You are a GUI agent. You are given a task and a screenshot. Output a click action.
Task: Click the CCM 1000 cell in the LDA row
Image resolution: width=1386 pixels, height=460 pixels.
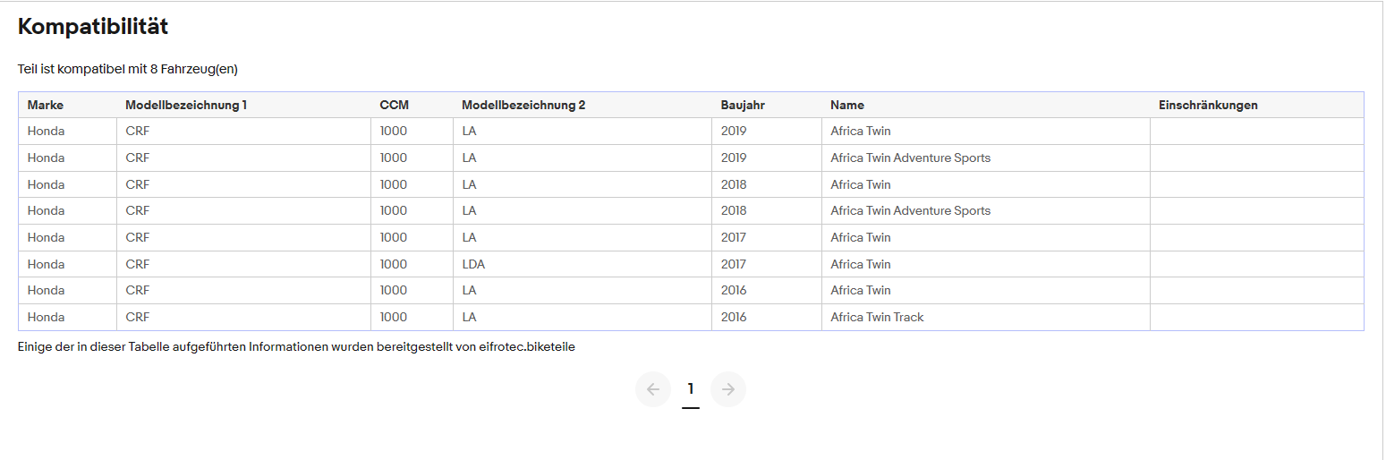pos(393,264)
